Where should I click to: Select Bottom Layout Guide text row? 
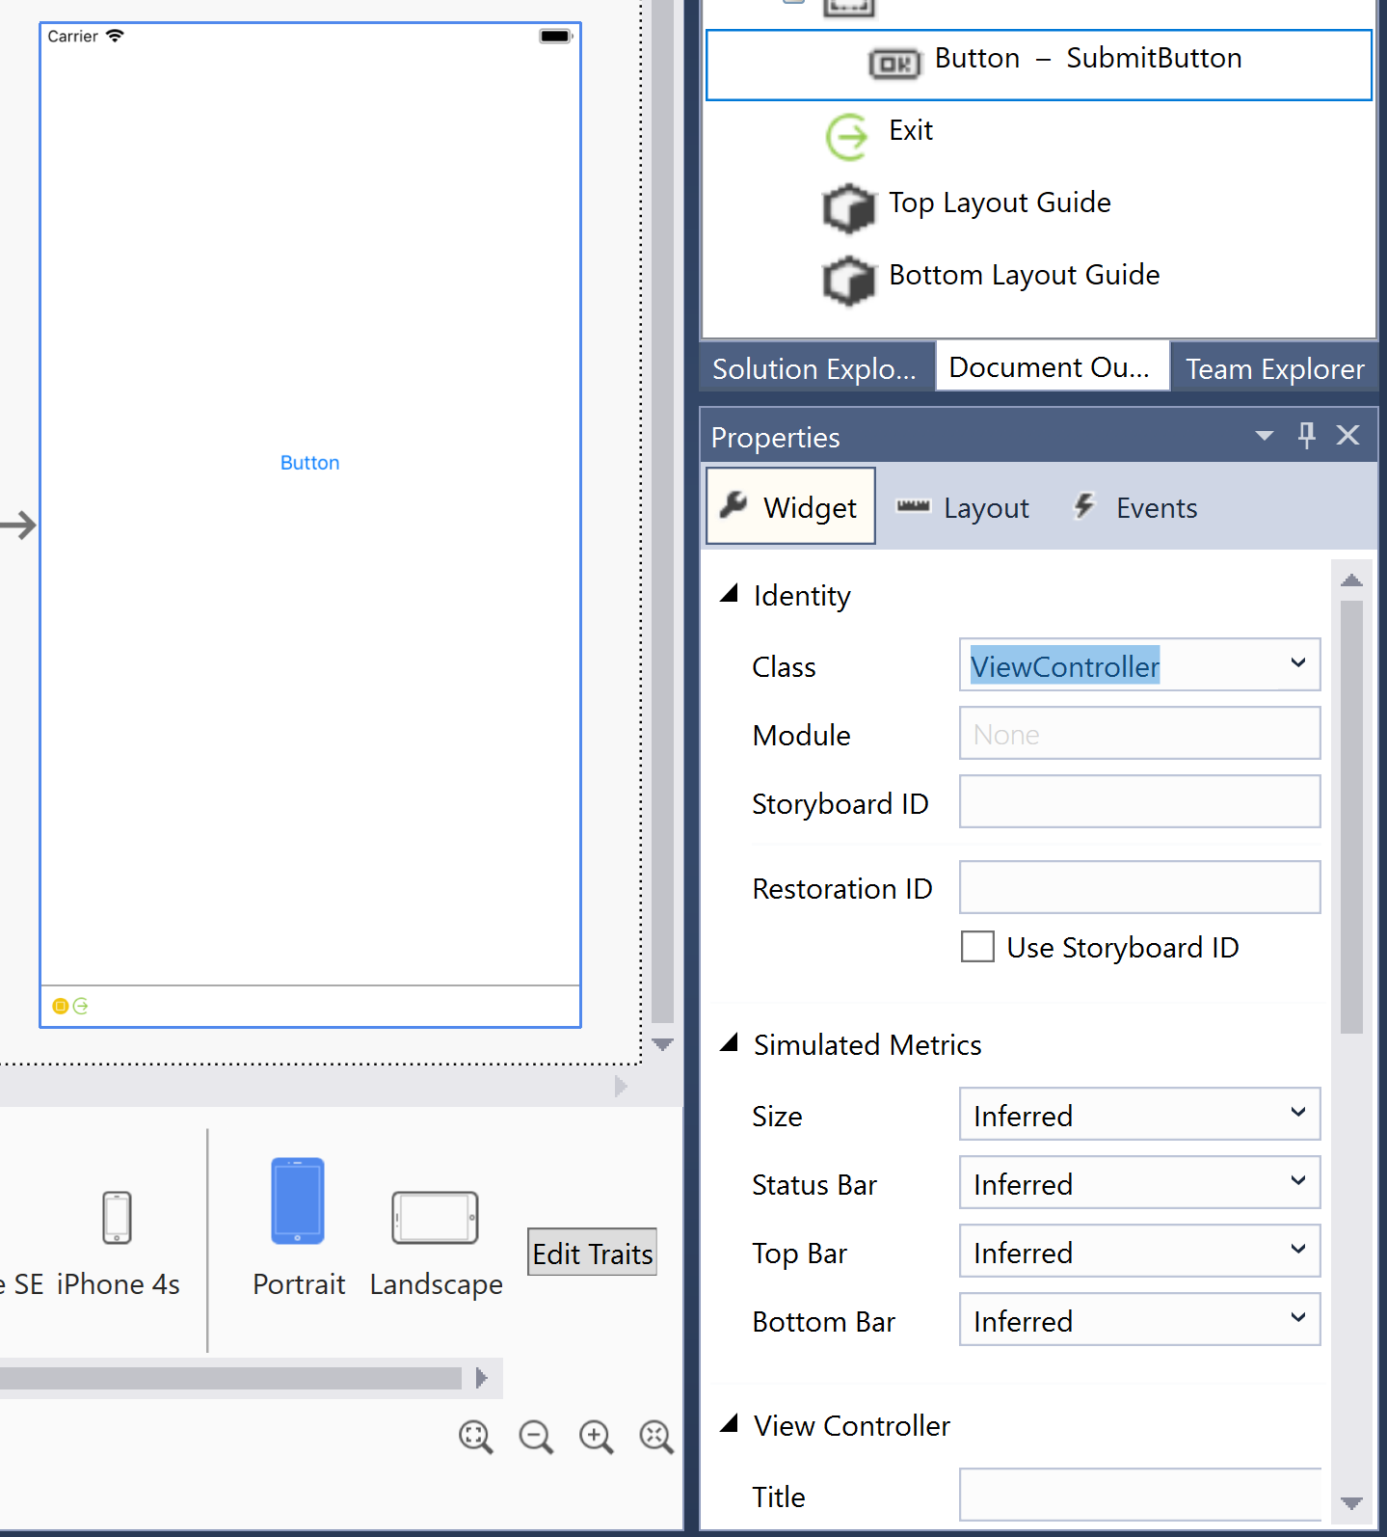(x=1024, y=275)
